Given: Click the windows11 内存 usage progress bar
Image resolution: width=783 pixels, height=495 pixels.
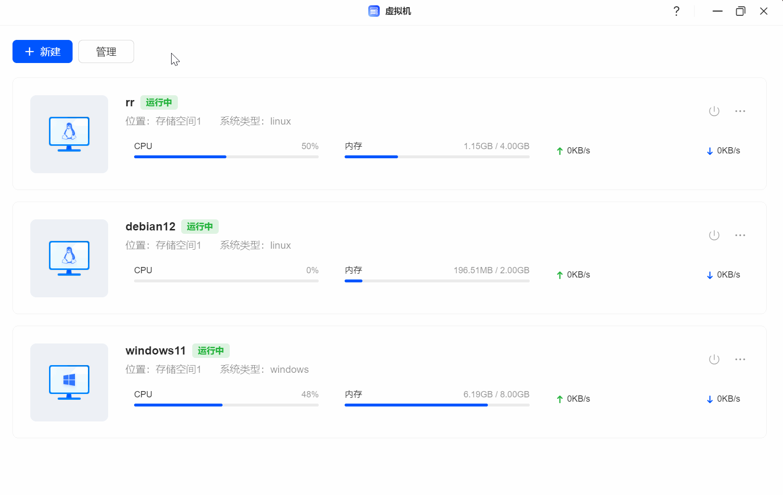Looking at the screenshot, I should click(x=437, y=405).
